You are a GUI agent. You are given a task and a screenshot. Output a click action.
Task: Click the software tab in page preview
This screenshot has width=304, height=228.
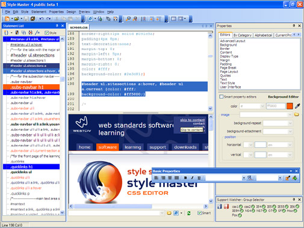point(108,147)
